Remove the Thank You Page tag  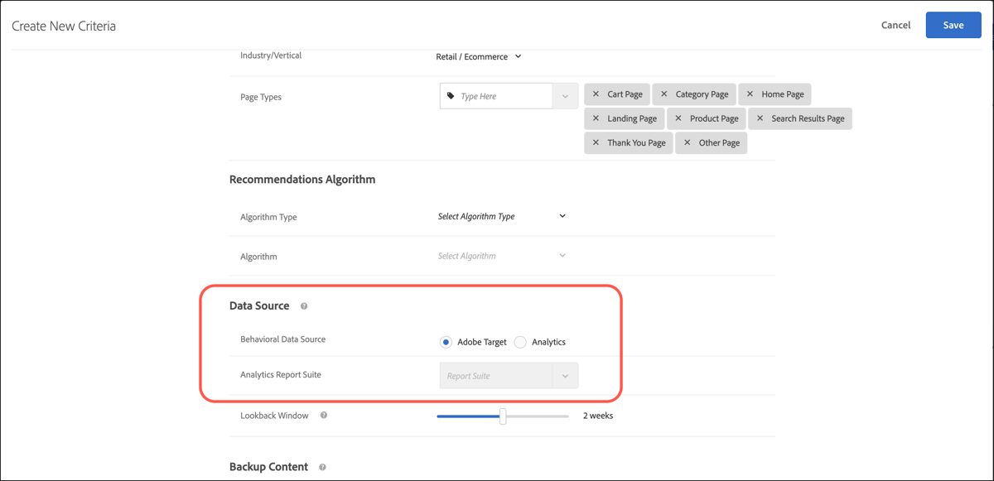click(x=596, y=142)
